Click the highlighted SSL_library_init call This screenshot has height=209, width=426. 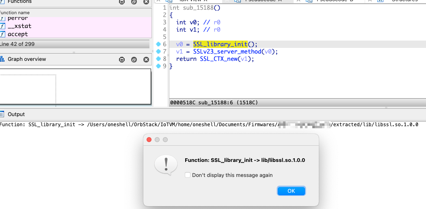tap(221, 44)
